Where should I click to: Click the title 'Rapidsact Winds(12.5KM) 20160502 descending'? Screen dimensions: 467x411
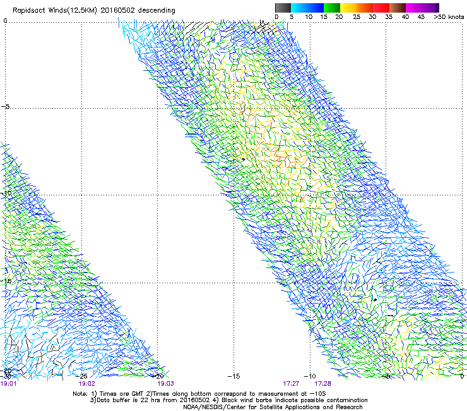(94, 10)
